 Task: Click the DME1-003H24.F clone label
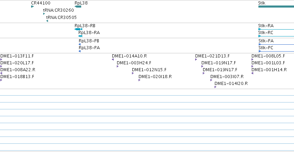point(134,63)
